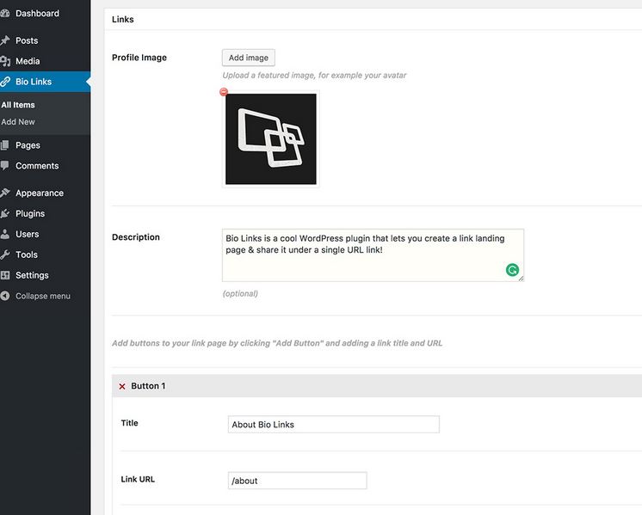
Task: Click the uploaded profile image thumbnail
Action: point(270,139)
